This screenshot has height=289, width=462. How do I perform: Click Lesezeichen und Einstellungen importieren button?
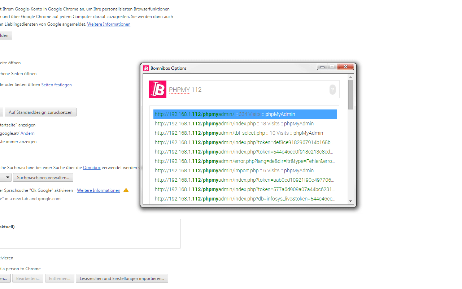point(122,279)
